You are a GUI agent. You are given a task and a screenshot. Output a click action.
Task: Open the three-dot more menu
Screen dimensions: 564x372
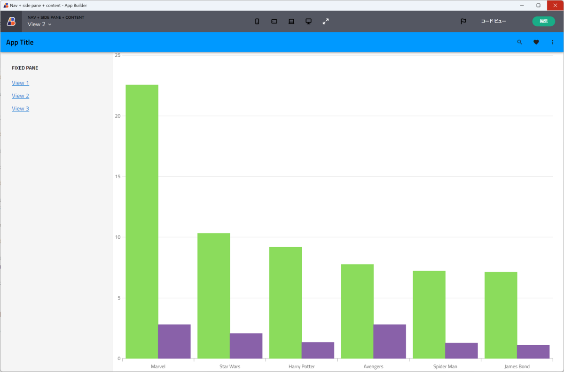[x=553, y=42]
